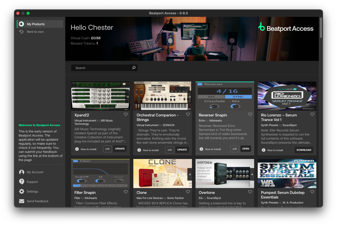Click the Xpand!2 title
The width and height of the screenshot is (337, 226).
coord(82,115)
